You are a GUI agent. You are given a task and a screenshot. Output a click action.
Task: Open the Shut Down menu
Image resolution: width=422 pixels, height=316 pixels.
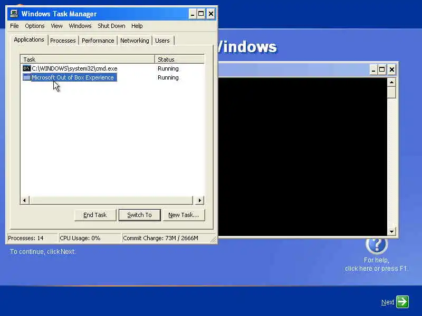click(111, 26)
